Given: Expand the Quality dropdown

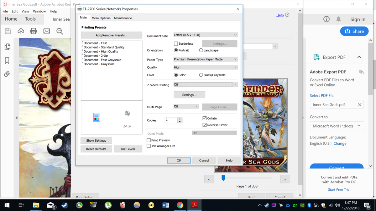Looking at the screenshot, I should 205,68.
